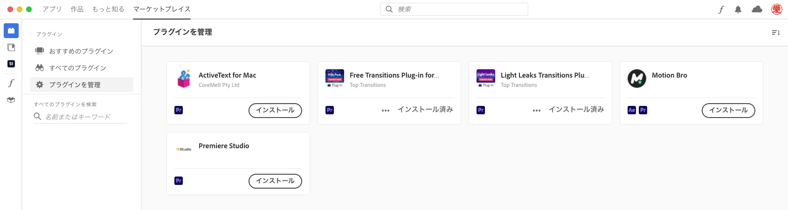The height and width of the screenshot is (210, 788).
Task: Click Top Transitions under Free Transitions card
Action: click(x=368, y=85)
